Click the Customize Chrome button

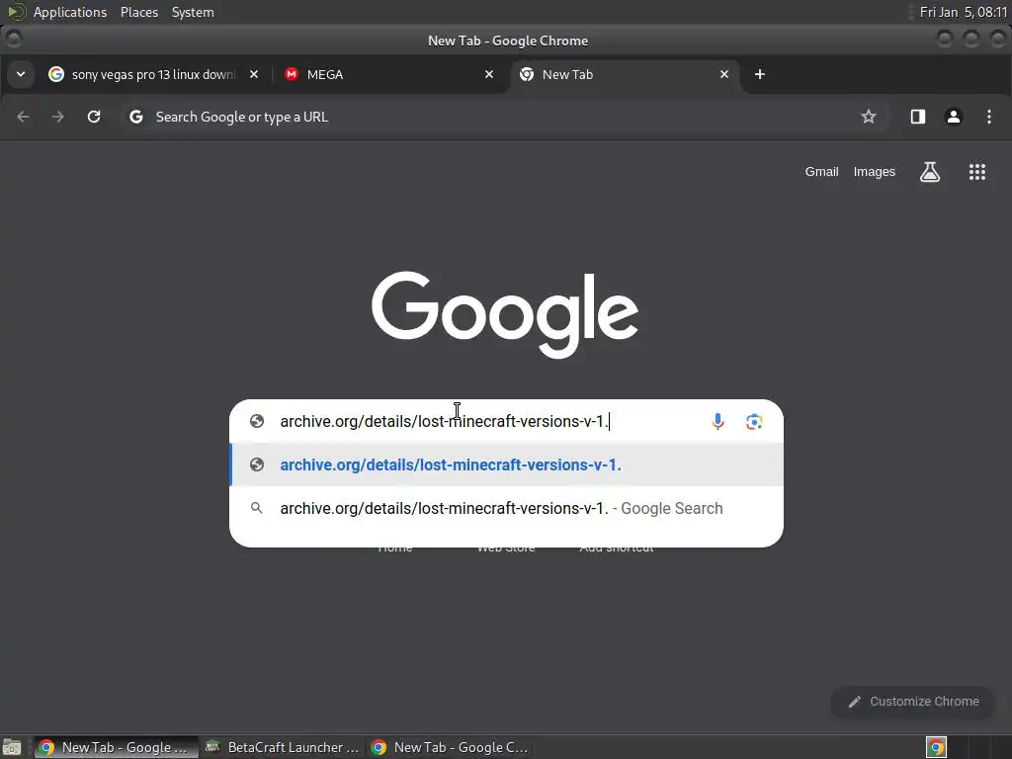(912, 702)
